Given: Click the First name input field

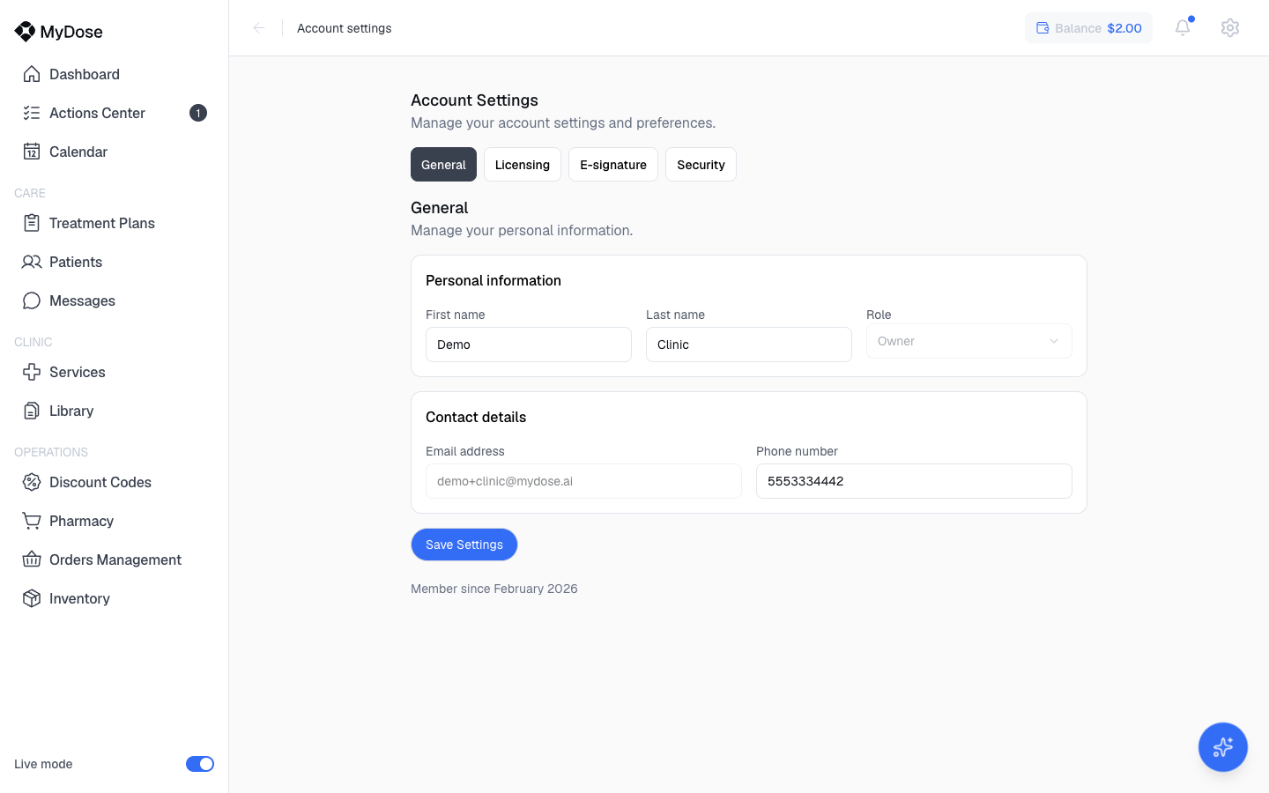Looking at the screenshot, I should [x=529, y=345].
